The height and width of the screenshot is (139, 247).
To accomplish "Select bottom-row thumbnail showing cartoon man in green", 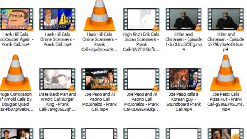I will (x=16, y=134).
